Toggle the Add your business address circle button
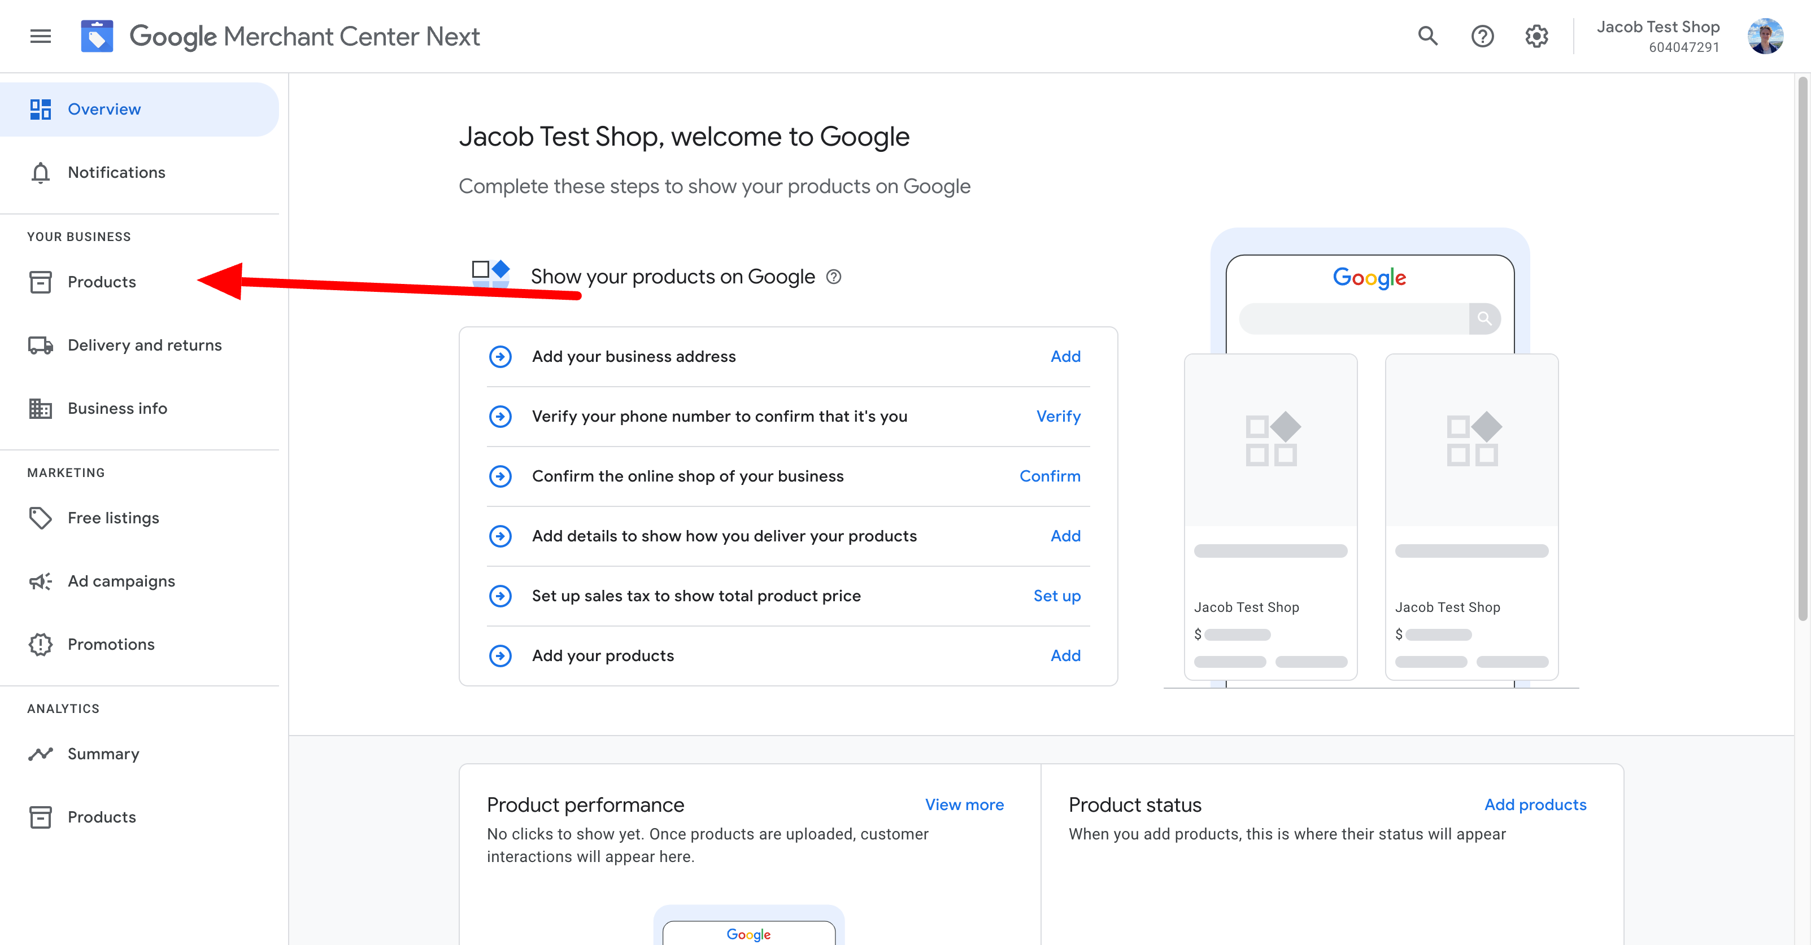Image resolution: width=1811 pixels, height=945 pixels. point(499,356)
